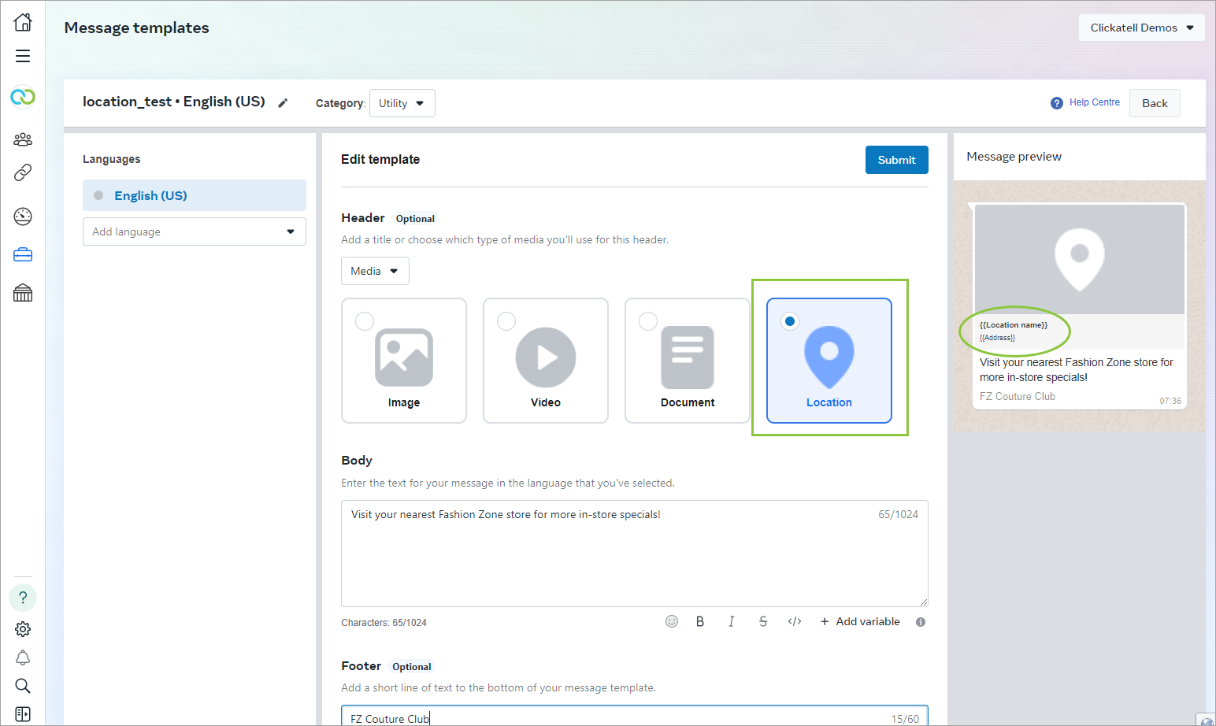Click the info icon beside Add variable
The height and width of the screenshot is (726, 1216).
click(920, 621)
